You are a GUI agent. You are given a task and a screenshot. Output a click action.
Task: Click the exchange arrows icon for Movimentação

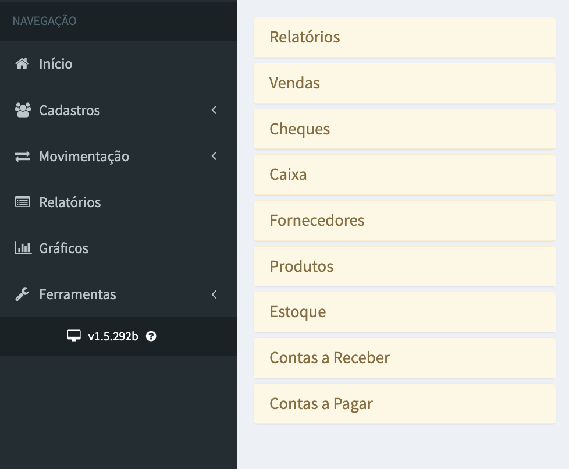(x=23, y=157)
